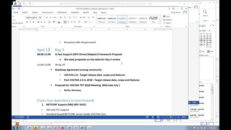Apply the Title style
Image resolution: width=231 pixels, height=130 pixels.
[153, 20]
